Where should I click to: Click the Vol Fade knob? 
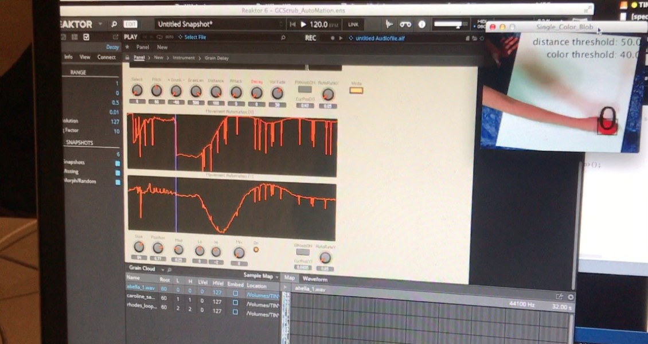pyautogui.click(x=278, y=93)
